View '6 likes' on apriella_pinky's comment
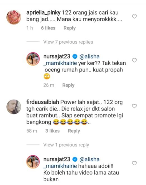This screenshot has width=146, height=185. pyautogui.click(x=48, y=28)
